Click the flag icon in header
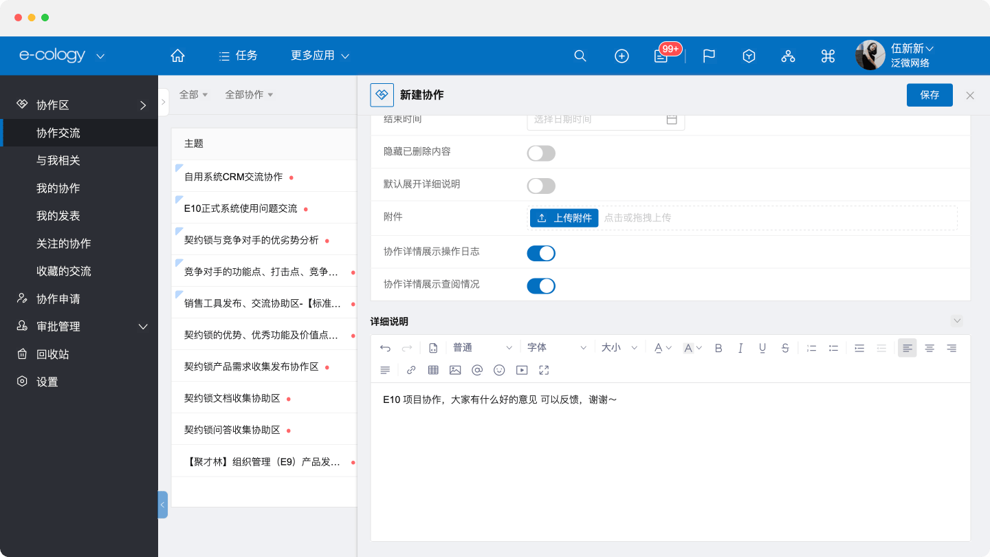Image resolution: width=990 pixels, height=557 pixels. click(x=709, y=56)
